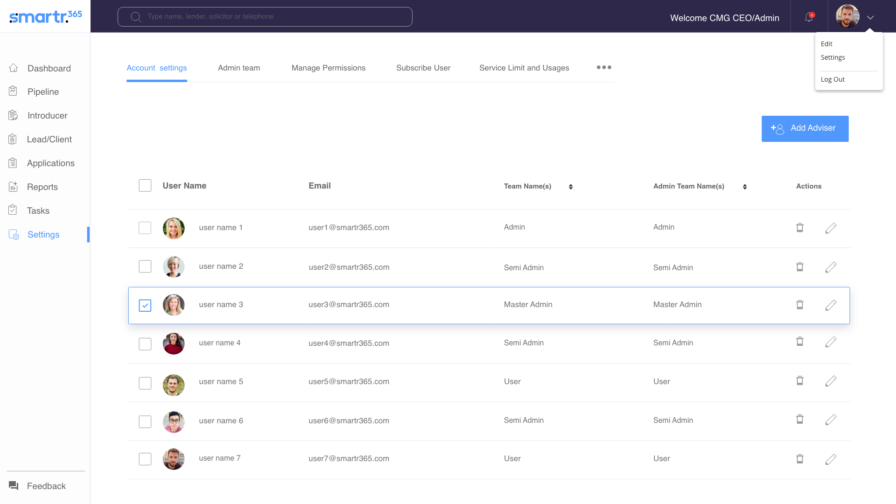Collapse profile menu via chevron arrow
This screenshot has height=504, width=896.
(870, 18)
